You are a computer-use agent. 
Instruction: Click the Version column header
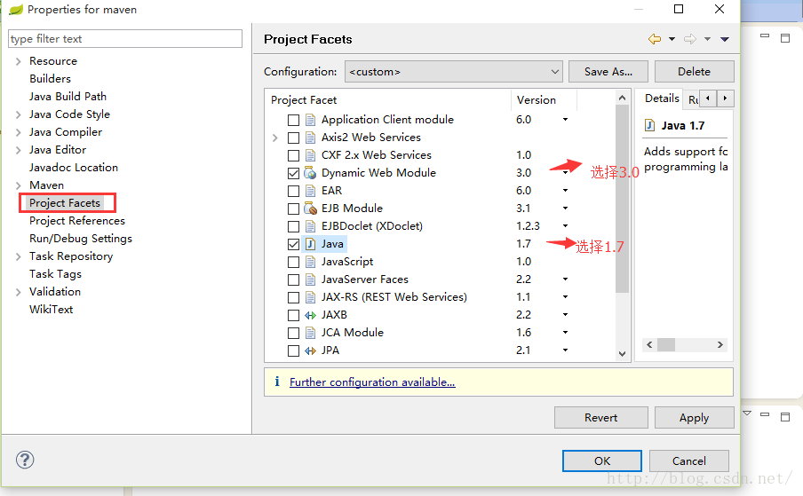click(544, 99)
